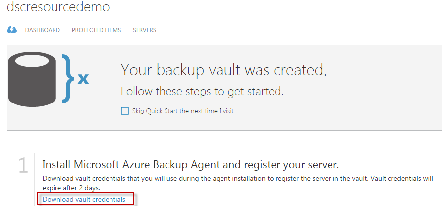Viewport: 442px width, 206px height.
Task: Enable the Skip Quick Start checkbox
Action: [125, 111]
